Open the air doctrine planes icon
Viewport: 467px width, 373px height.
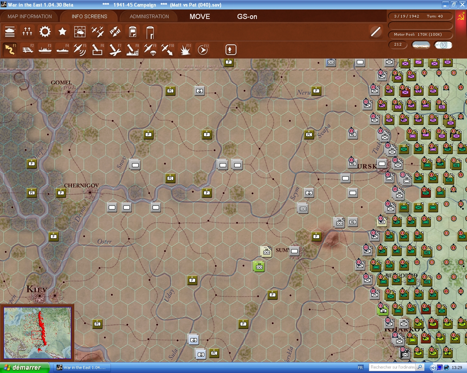97,32
